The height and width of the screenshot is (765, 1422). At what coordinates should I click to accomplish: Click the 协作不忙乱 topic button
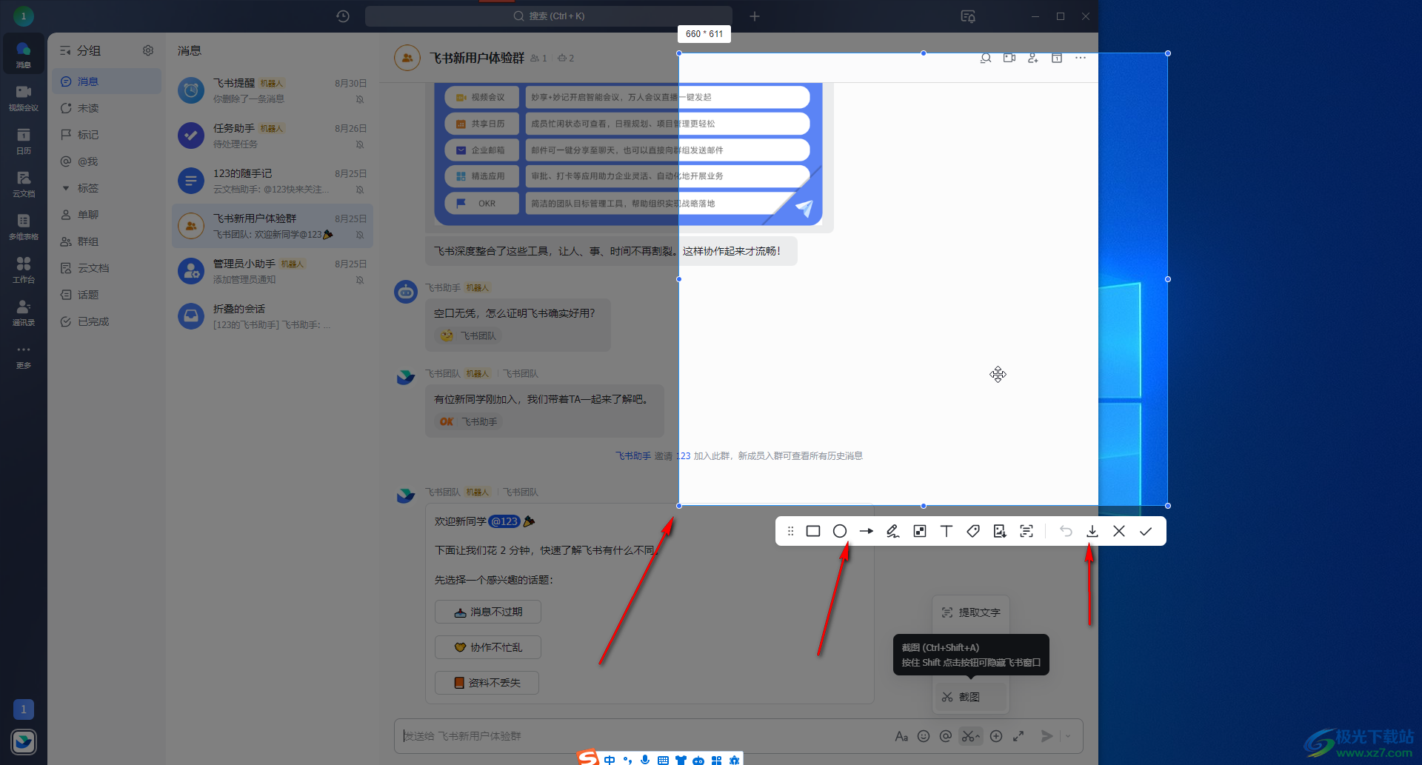pyautogui.click(x=488, y=647)
